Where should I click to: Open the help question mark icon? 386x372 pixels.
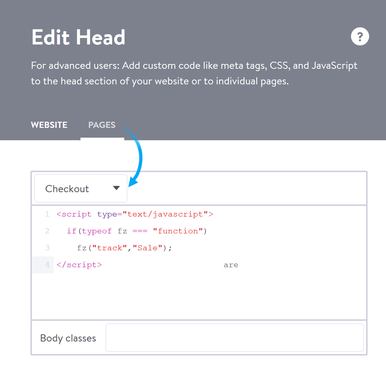pos(360,37)
